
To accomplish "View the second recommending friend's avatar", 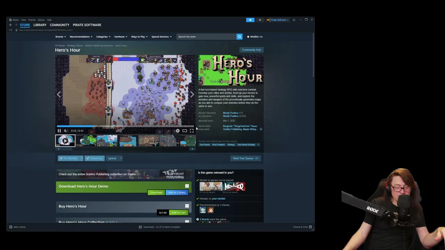I will point(210,210).
